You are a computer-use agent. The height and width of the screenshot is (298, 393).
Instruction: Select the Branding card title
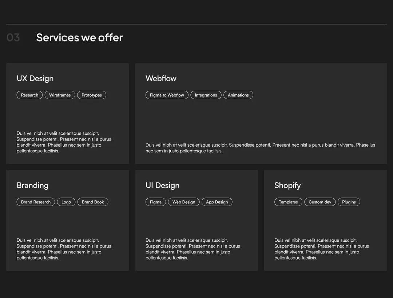pos(33,185)
